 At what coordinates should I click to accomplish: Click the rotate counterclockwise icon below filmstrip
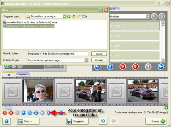point(29,113)
